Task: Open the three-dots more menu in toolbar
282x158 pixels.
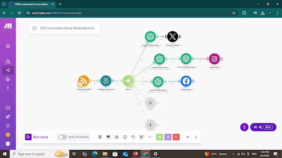Action: point(149,137)
